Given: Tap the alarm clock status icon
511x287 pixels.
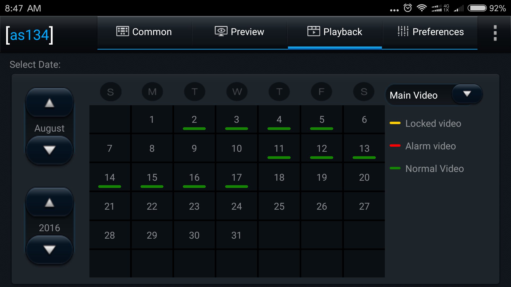Looking at the screenshot, I should 407,8.
